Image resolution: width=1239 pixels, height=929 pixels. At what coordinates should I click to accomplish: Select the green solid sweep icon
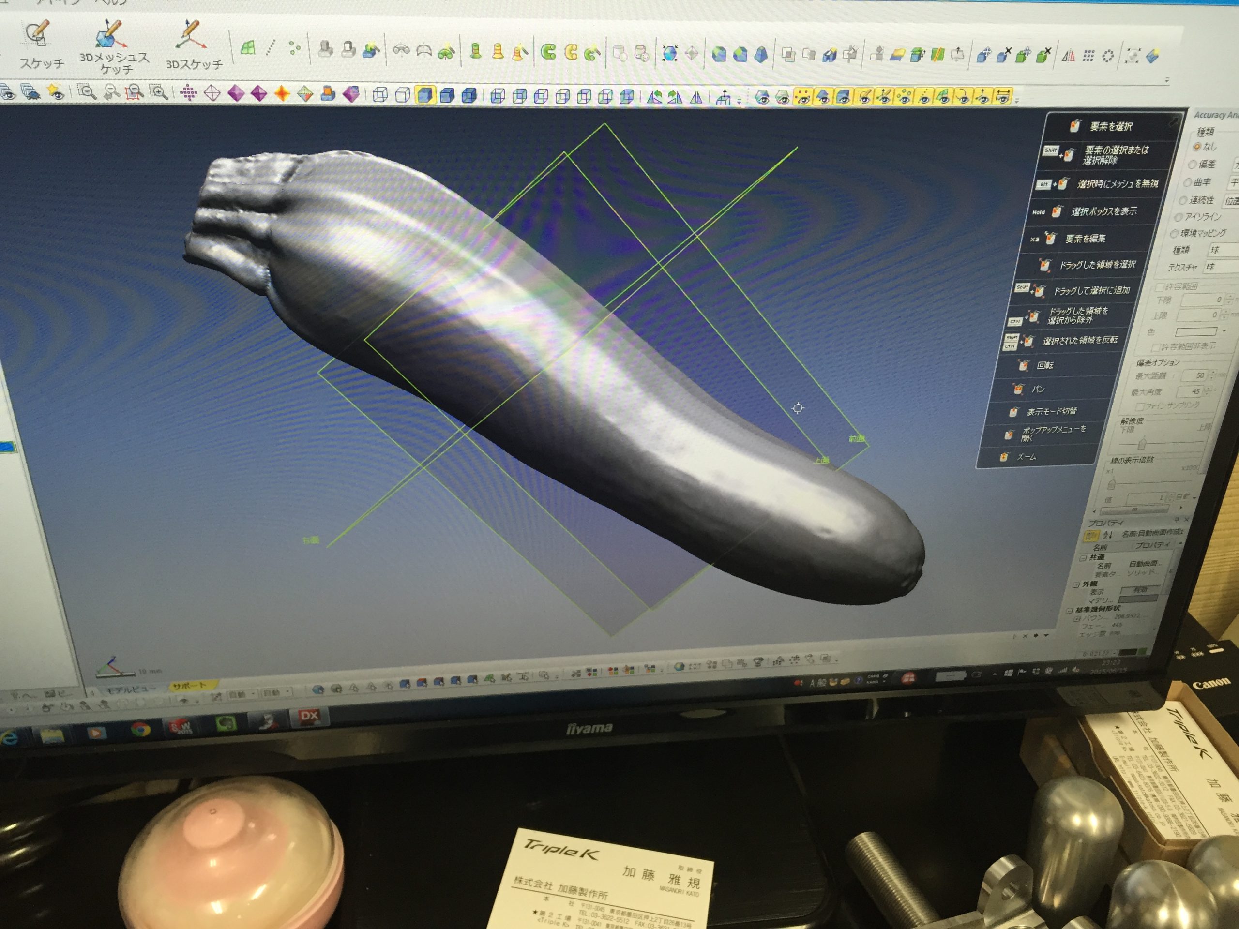(x=548, y=52)
